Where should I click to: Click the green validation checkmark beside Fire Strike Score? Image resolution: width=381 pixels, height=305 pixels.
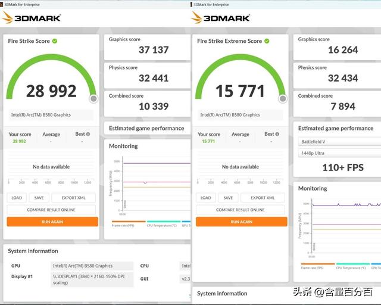click(x=55, y=41)
